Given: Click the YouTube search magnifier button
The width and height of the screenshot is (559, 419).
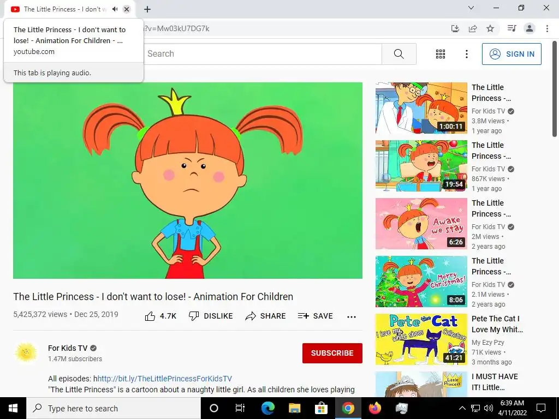Looking at the screenshot, I should 399,54.
